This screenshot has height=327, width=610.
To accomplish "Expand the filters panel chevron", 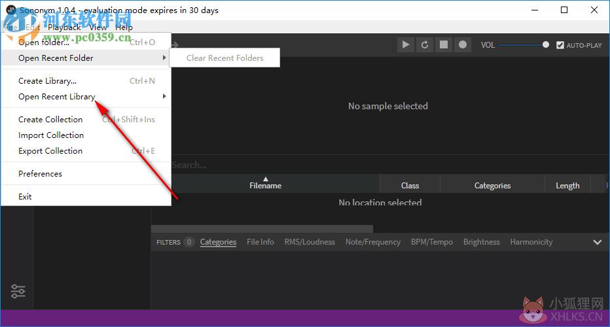I will pyautogui.click(x=597, y=242).
